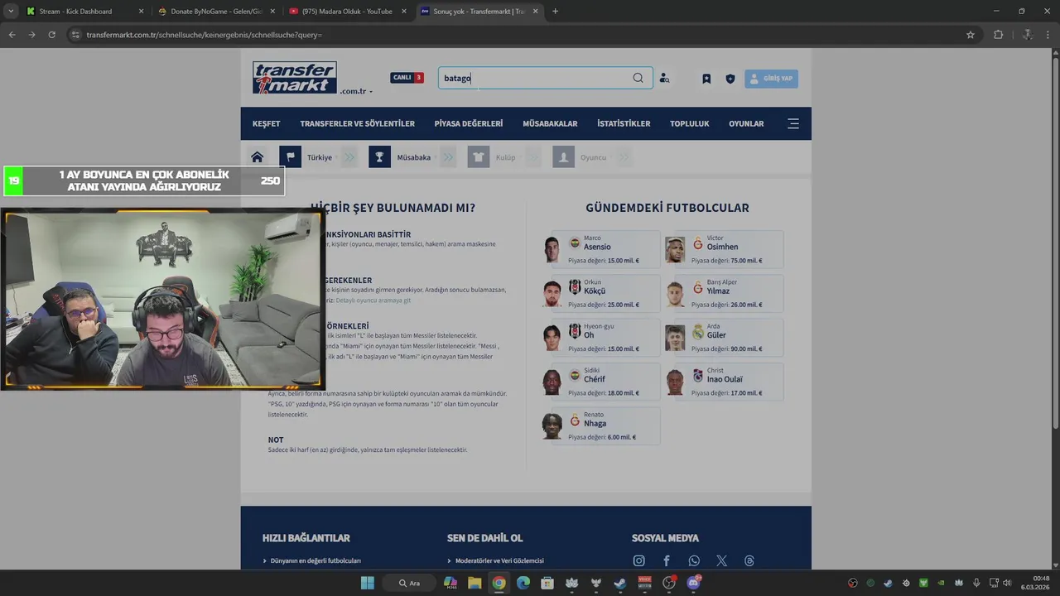Open the hamburger menu icon
The width and height of the screenshot is (1060, 596).
tap(793, 123)
